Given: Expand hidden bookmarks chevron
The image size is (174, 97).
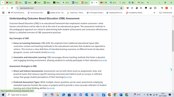Looking at the screenshot, I should (x=154, y=13).
